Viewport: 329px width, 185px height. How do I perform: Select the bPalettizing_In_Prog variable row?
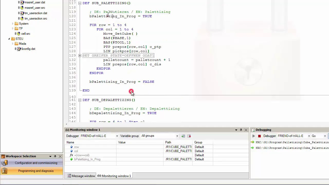[157, 159]
